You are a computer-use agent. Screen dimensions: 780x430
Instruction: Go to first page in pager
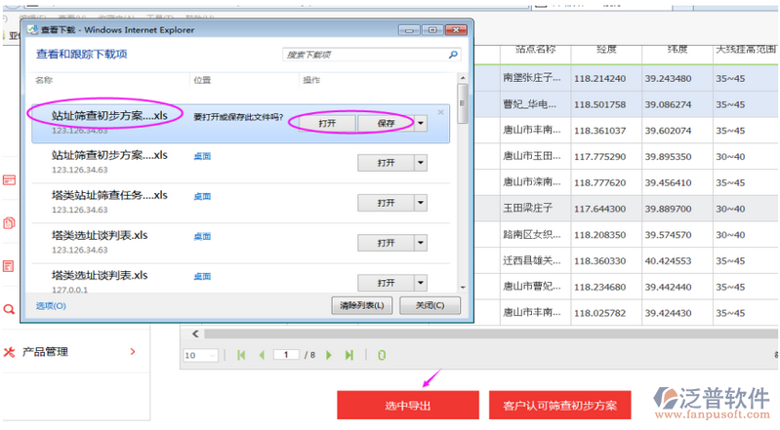pyautogui.click(x=241, y=355)
